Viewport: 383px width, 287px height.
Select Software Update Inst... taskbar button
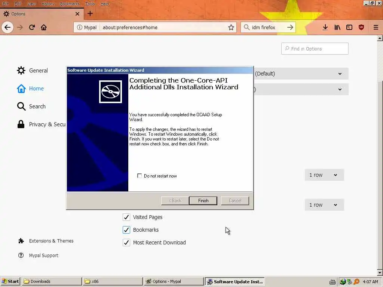coord(235,281)
